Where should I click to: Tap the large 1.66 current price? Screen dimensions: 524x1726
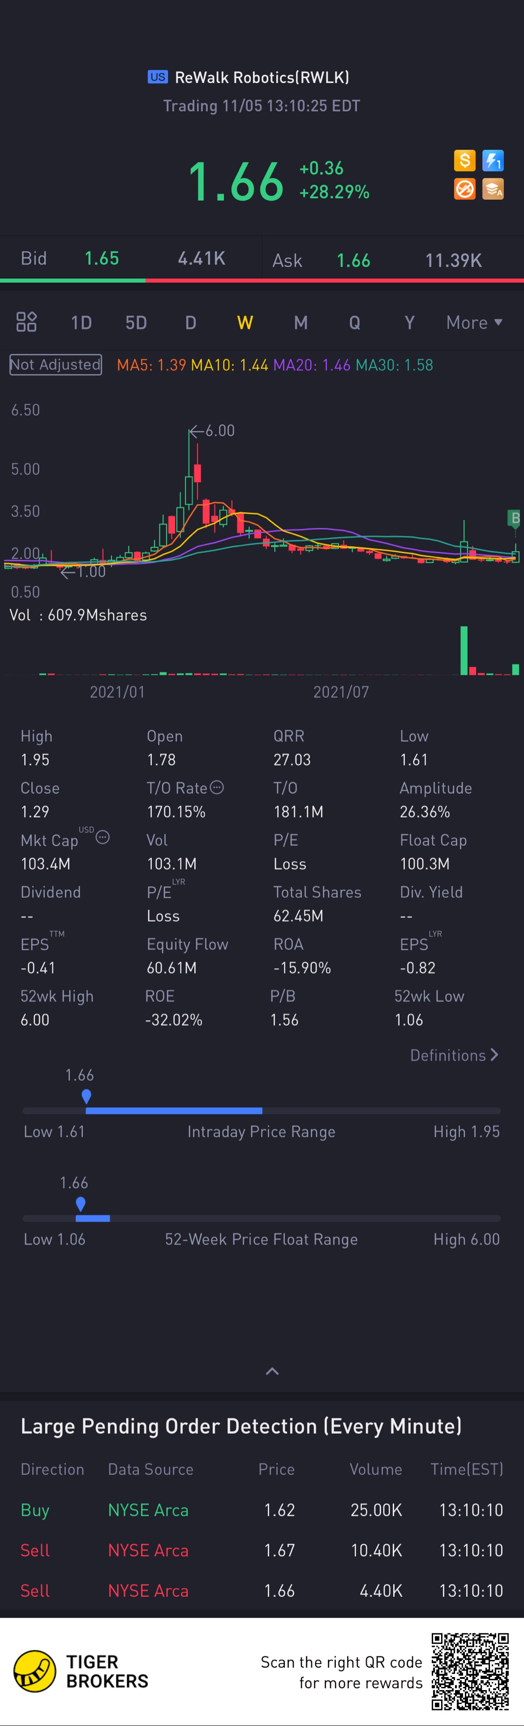pyautogui.click(x=236, y=181)
